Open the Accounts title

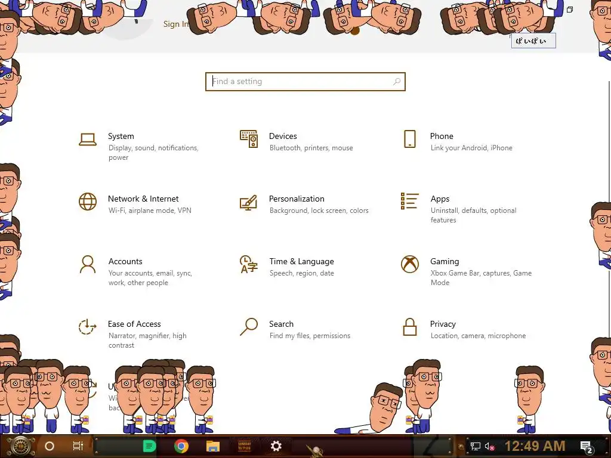(125, 261)
